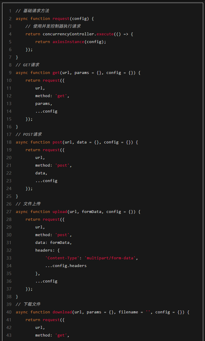Click the '// GET请求' comment
Viewport: 205px width, 341px height.
27,65
